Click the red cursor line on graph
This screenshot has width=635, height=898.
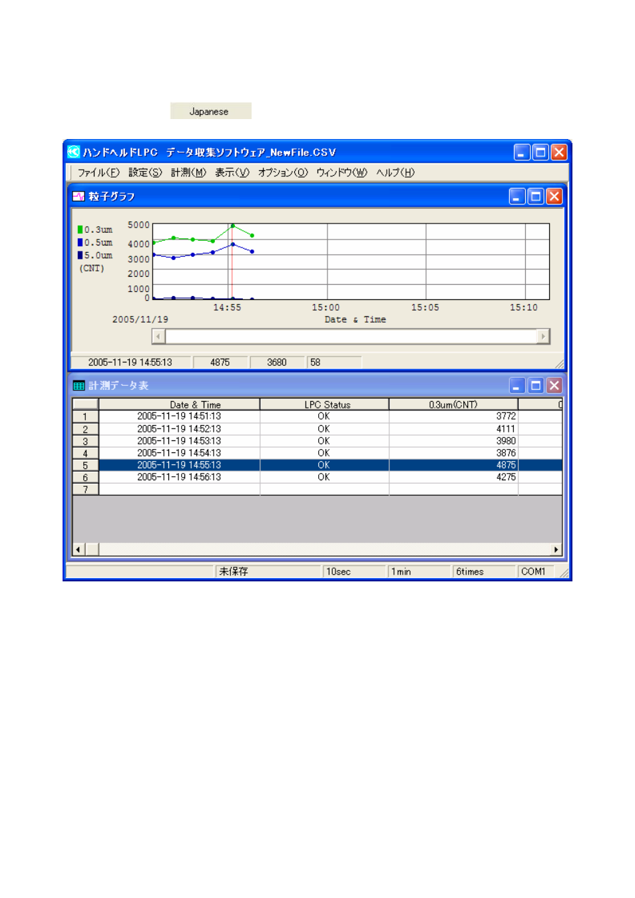tap(231, 261)
